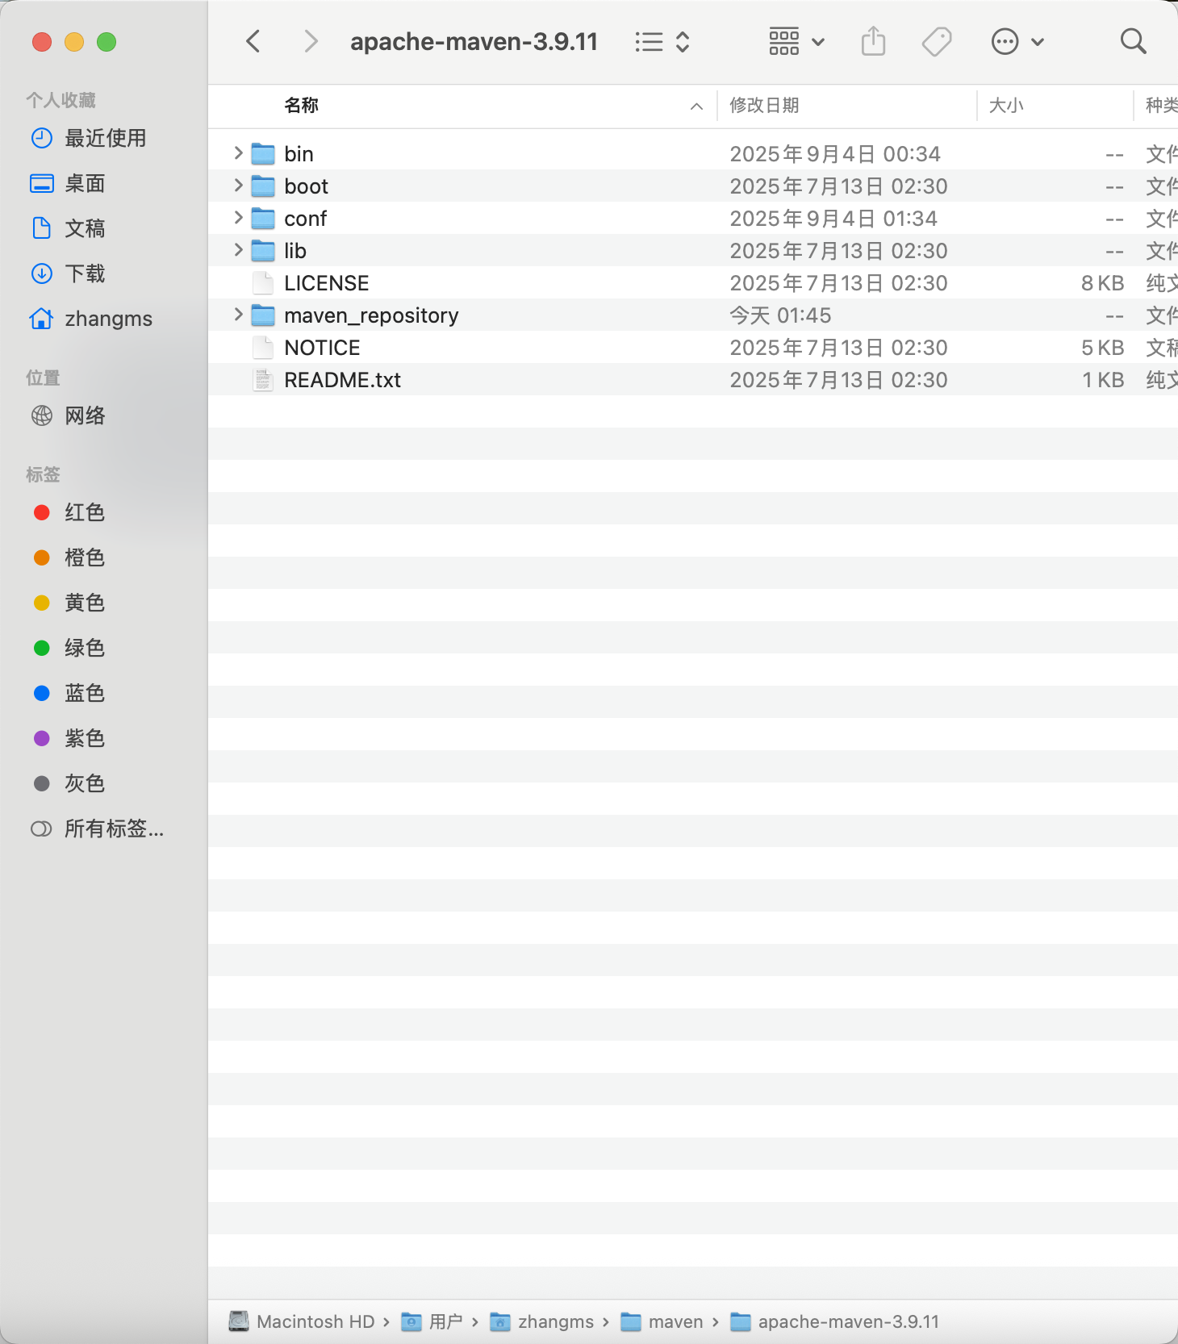Select the boot folder icon
The image size is (1178, 1344).
pos(263,186)
